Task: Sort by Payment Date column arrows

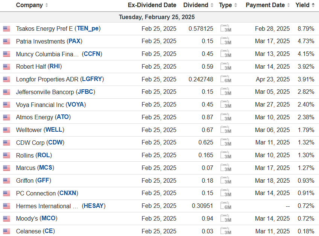Action: pyautogui.click(x=289, y=5)
